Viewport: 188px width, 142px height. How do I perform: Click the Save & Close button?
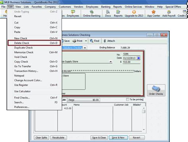(x=99, y=138)
